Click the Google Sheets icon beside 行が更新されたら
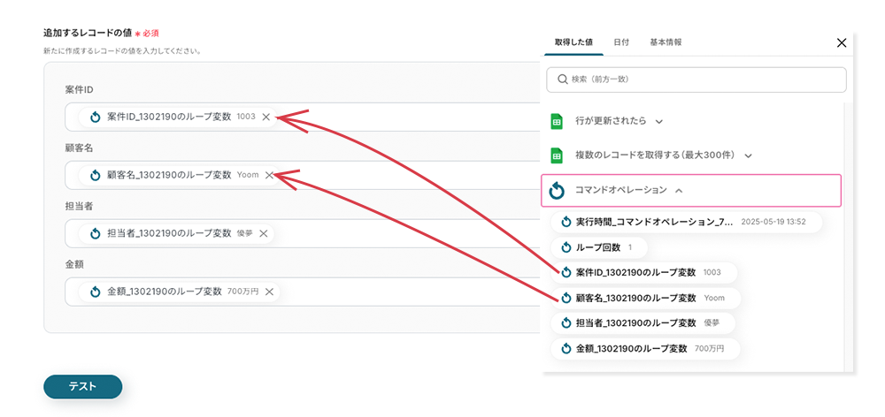Image resolution: width=885 pixels, height=417 pixels. (x=558, y=121)
